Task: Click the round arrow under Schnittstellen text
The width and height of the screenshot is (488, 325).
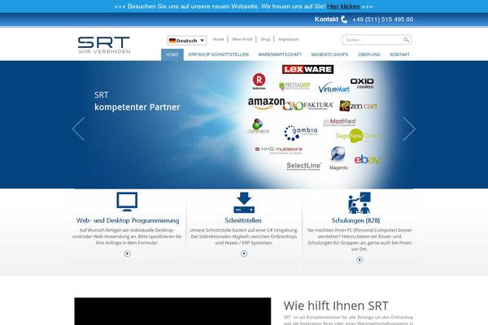Action: coord(244,253)
